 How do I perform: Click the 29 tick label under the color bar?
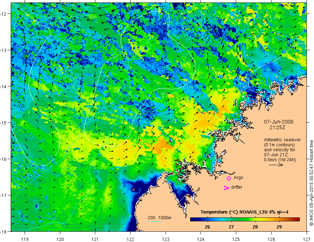coord(279,227)
